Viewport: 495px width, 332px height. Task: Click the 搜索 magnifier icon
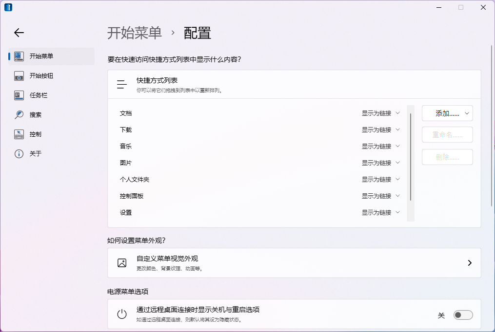pos(19,115)
